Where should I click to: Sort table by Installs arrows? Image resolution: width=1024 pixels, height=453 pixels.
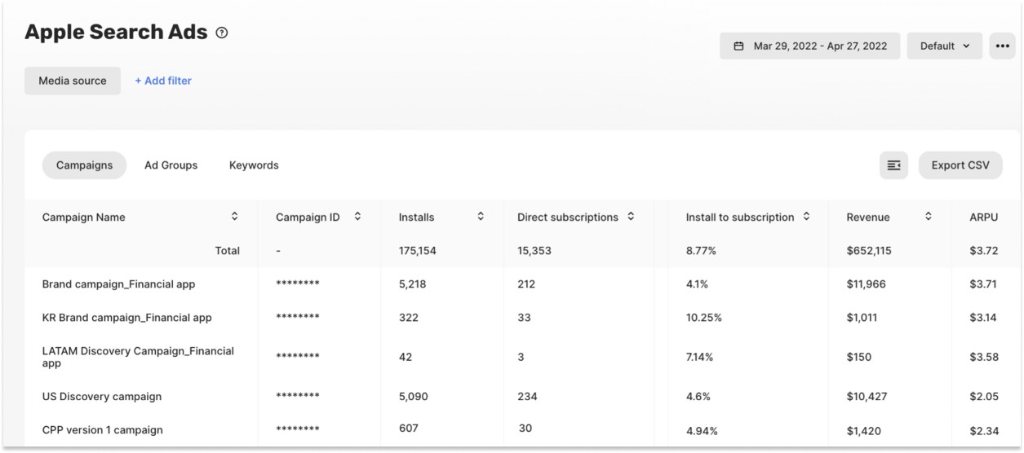481,217
